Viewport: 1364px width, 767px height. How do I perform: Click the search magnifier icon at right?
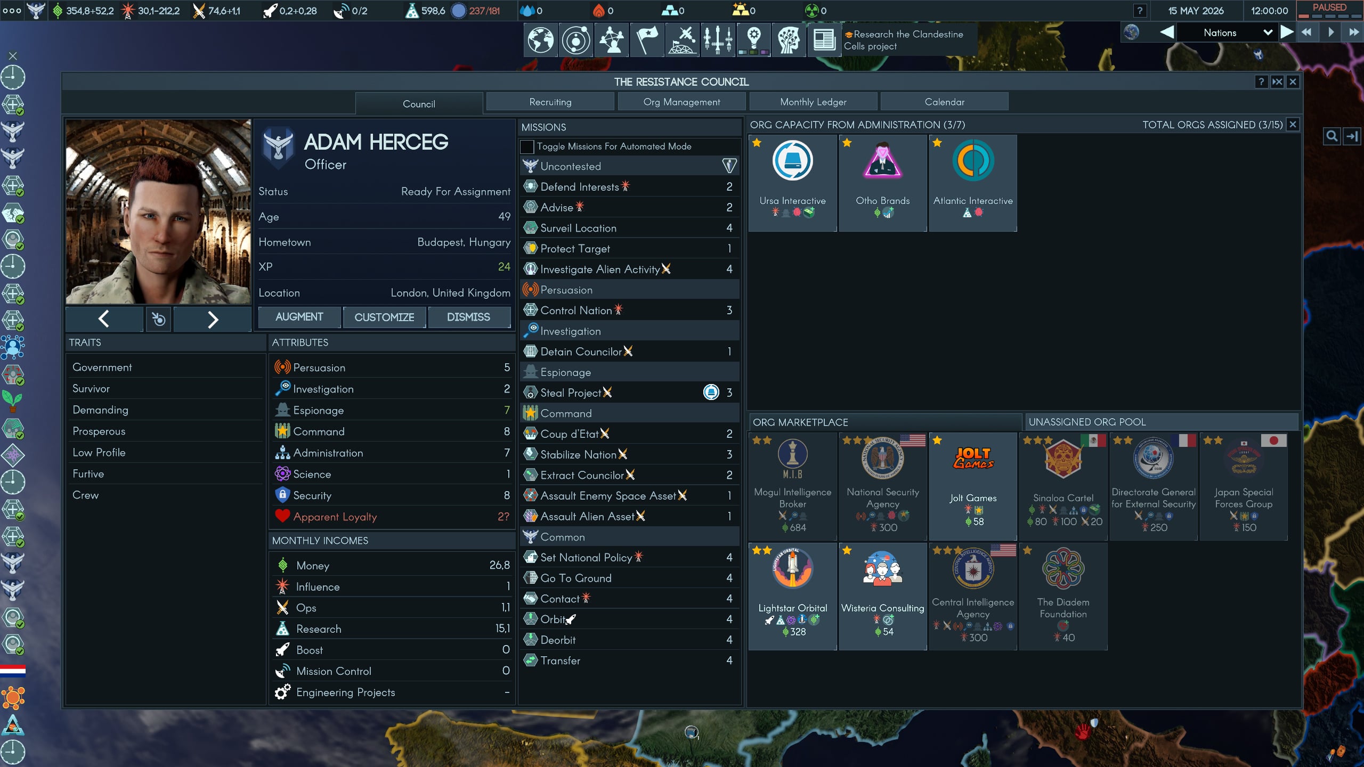pos(1331,136)
